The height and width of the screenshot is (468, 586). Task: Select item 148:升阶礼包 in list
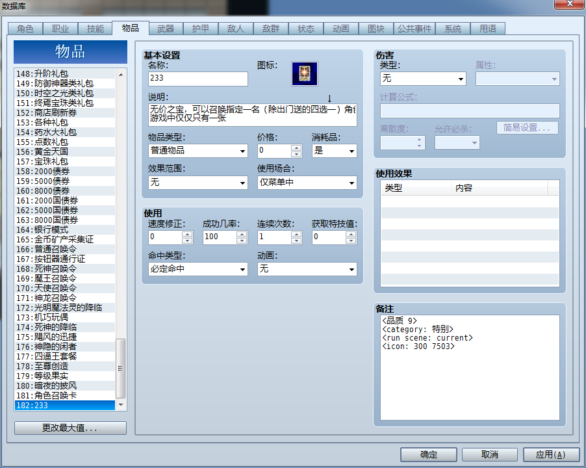click(x=65, y=73)
